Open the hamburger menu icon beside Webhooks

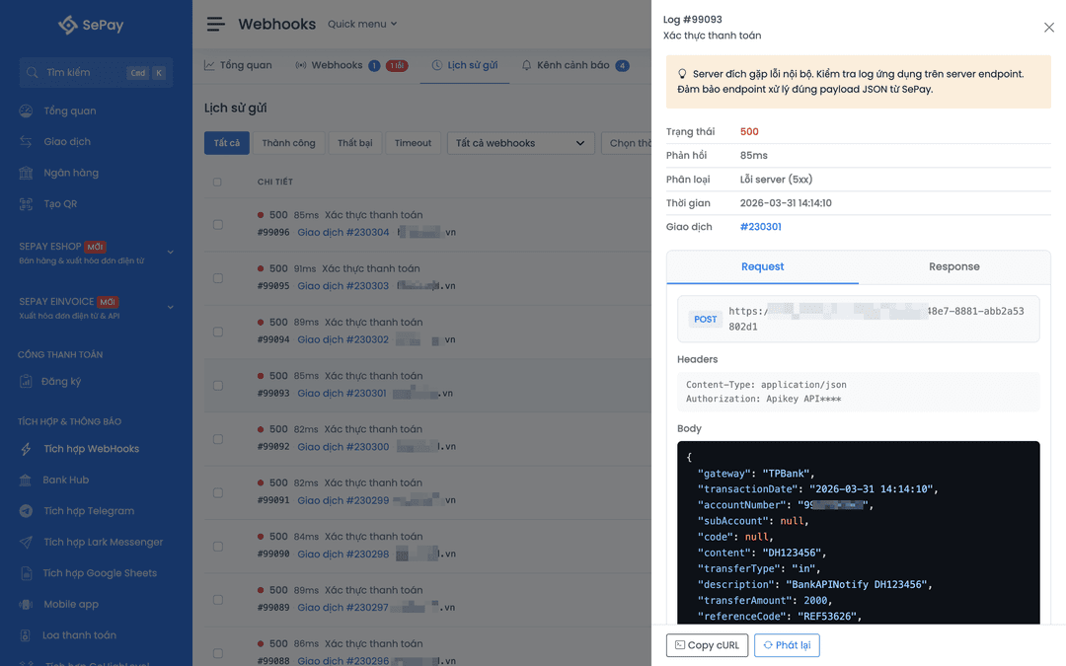[215, 25]
